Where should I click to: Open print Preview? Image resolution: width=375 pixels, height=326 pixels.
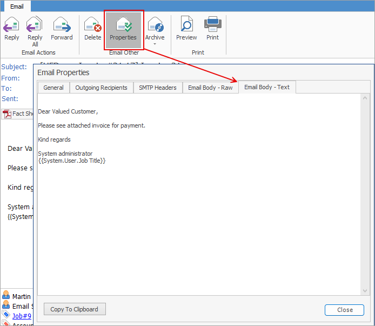pyautogui.click(x=186, y=24)
